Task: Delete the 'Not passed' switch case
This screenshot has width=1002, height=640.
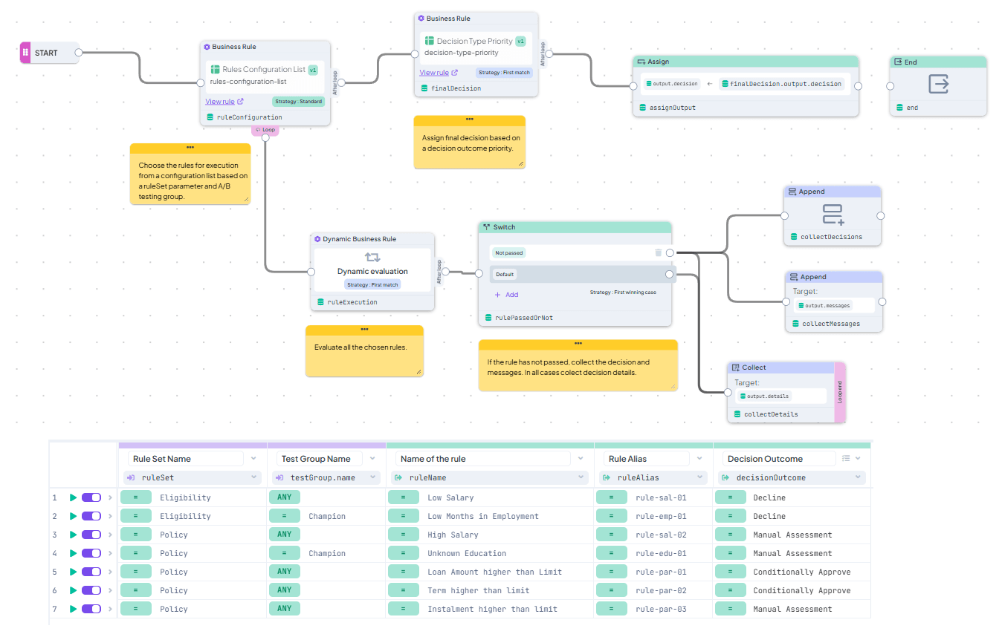Action: (x=658, y=253)
